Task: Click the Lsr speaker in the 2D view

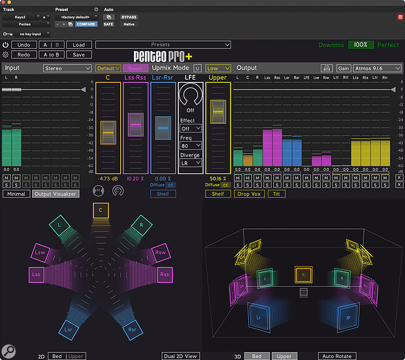Action: [69, 330]
